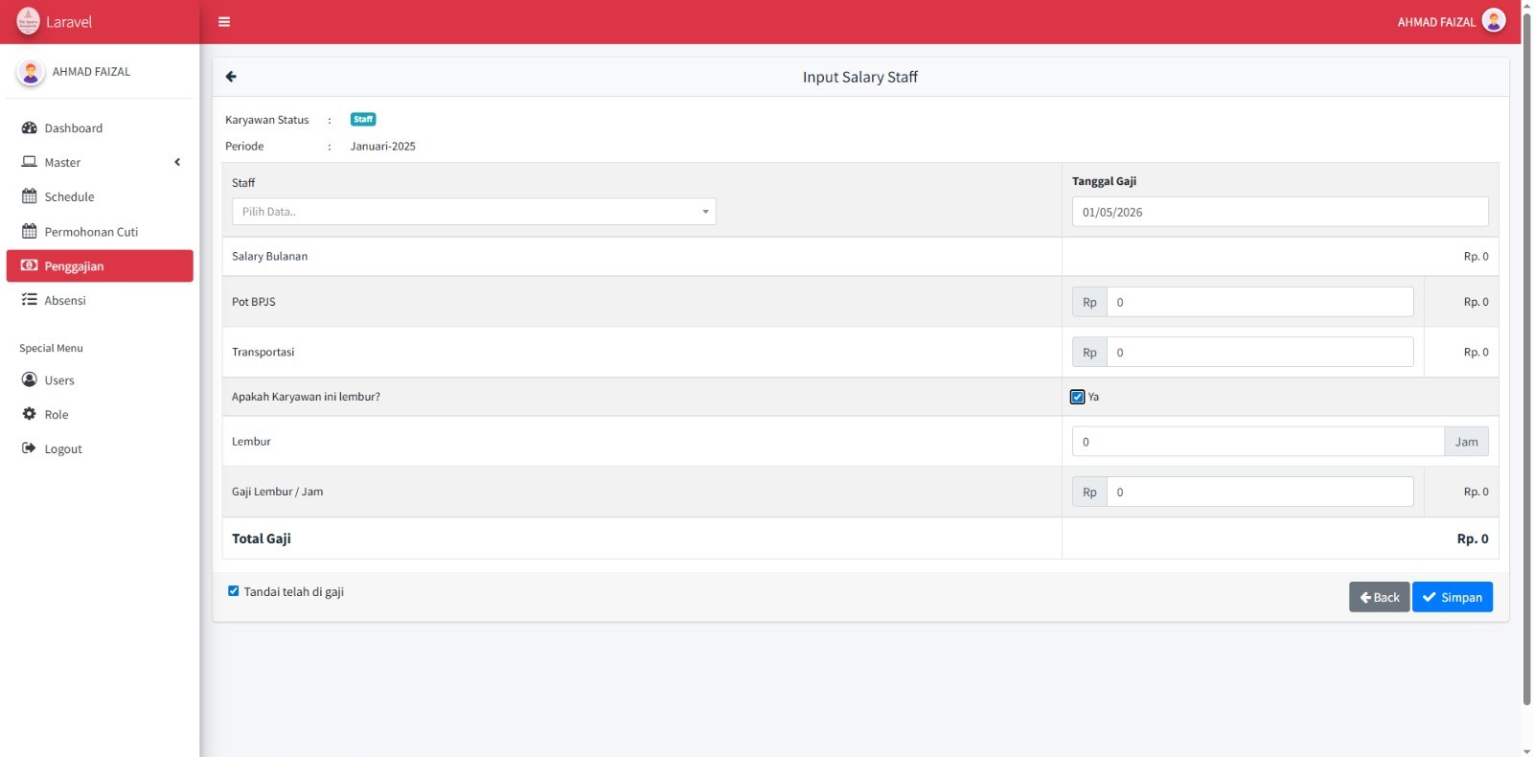Click the user avatar in top-right corner
1533x757 pixels.
coord(1493,21)
